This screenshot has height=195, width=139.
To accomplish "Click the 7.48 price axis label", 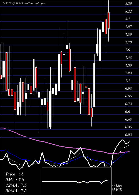I will 128,57.
